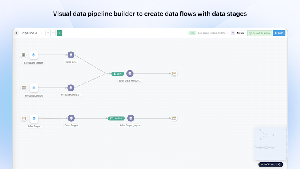The width and height of the screenshot is (300, 169).
Task: Toggle the Schedule Active button
Action: (260, 33)
